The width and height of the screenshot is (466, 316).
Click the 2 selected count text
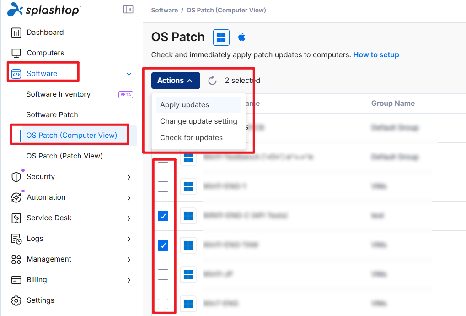point(242,81)
